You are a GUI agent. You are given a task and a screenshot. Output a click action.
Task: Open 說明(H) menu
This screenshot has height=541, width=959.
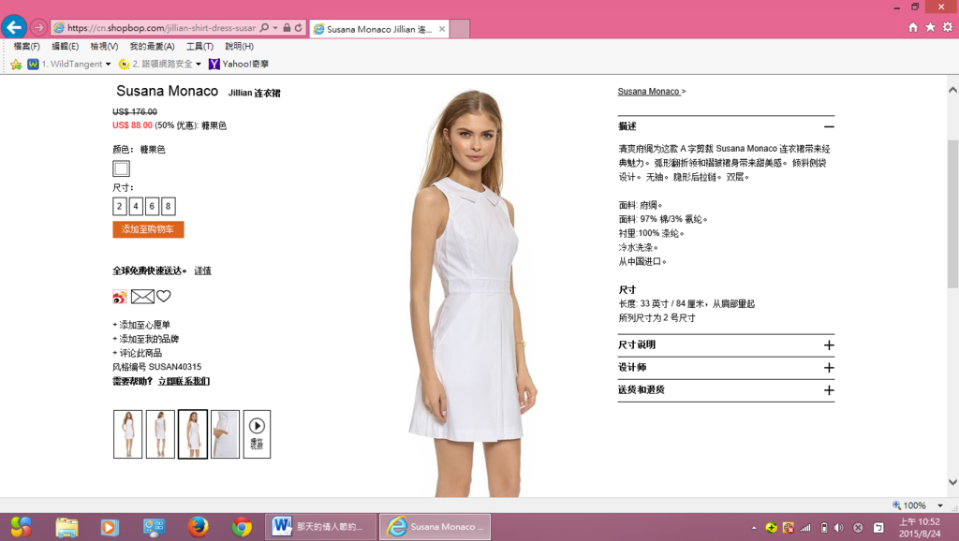239,46
